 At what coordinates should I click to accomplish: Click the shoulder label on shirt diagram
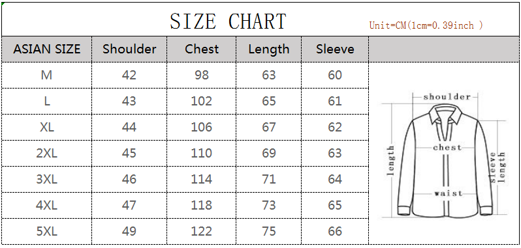click(447, 97)
